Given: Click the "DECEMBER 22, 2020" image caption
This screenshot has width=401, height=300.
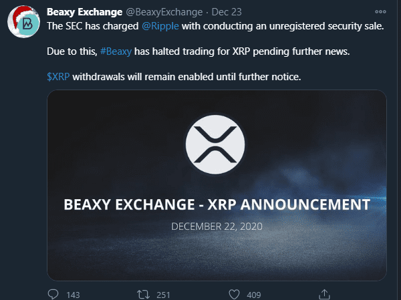Looking at the screenshot, I should [217, 226].
